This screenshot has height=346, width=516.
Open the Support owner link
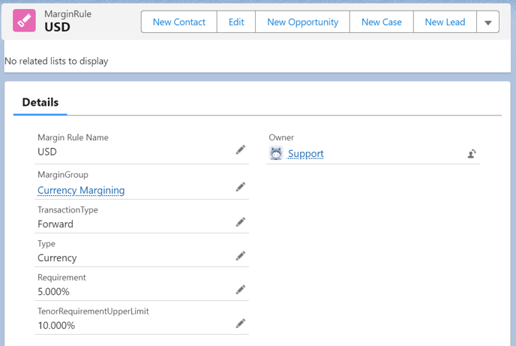pyautogui.click(x=305, y=154)
